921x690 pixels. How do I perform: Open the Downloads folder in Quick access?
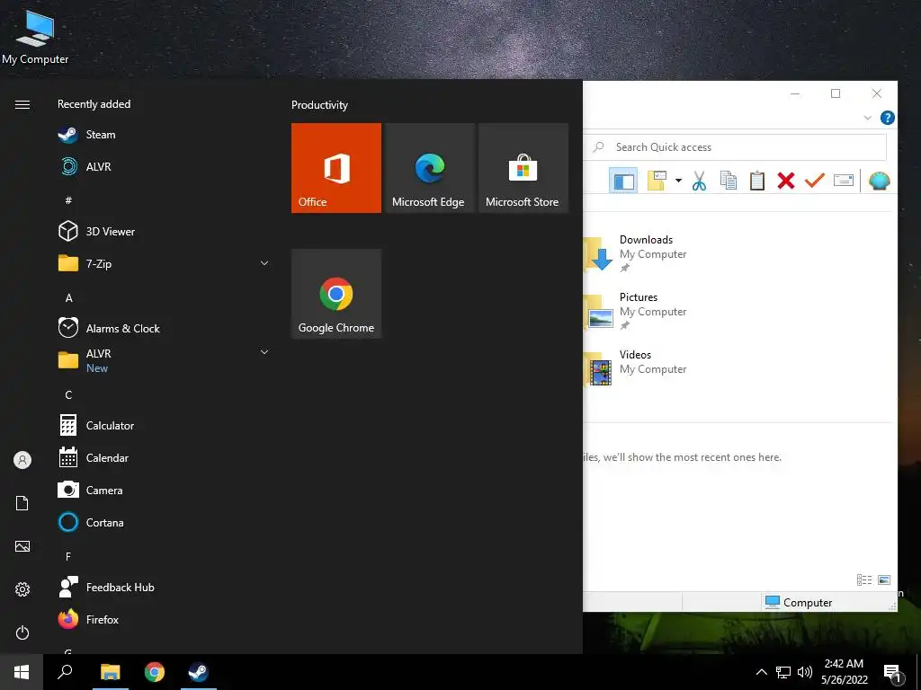click(636, 253)
